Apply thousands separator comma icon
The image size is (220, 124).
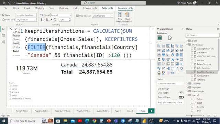pos(51,20)
